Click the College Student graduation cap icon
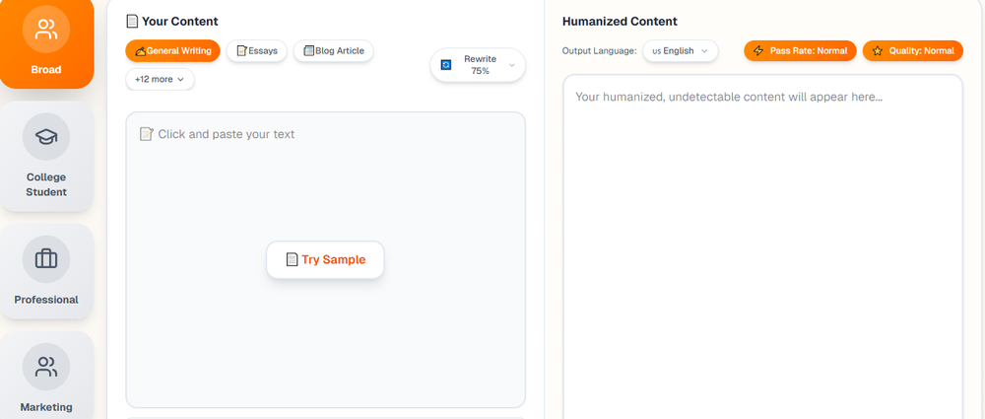This screenshot has height=419, width=985. [x=46, y=137]
